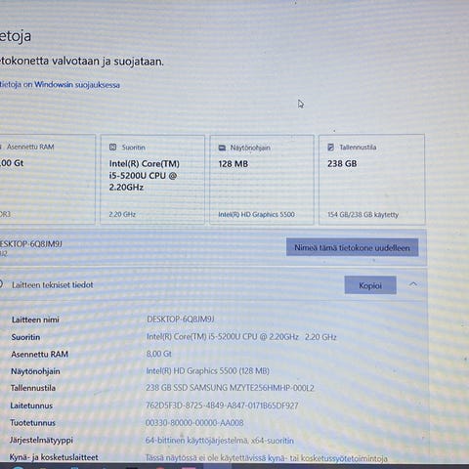Screen dimensions: 469x469
Task: Click the 'Kynä- ja kosketuslaitteet' label
Action: [54, 457]
